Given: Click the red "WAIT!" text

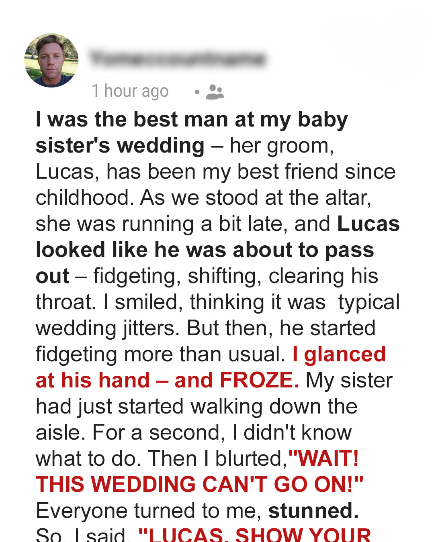Looking at the screenshot, I should pos(324,458).
